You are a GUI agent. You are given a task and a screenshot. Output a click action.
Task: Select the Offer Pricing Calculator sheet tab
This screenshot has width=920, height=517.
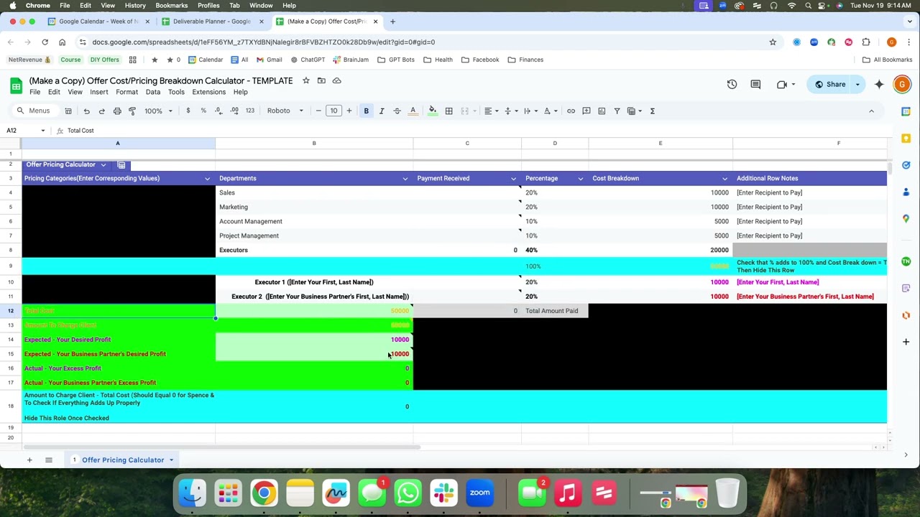(123, 460)
